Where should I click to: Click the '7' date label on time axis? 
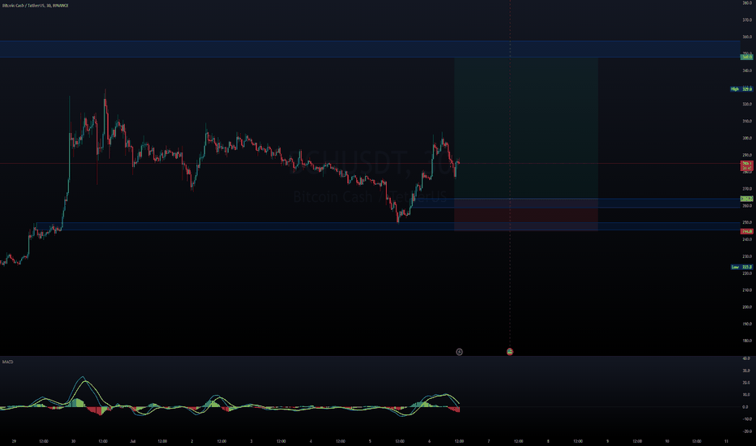(x=488, y=440)
